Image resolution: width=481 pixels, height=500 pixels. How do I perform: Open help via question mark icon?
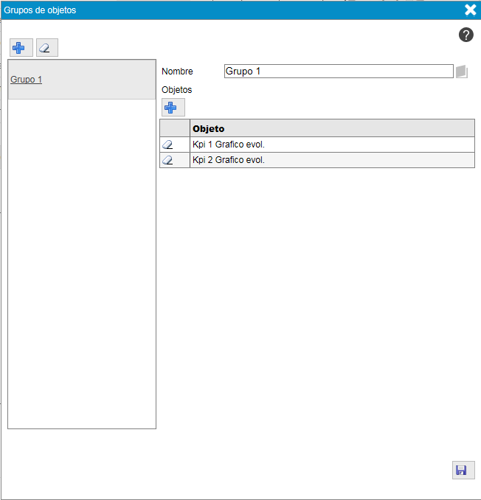pyautogui.click(x=466, y=35)
